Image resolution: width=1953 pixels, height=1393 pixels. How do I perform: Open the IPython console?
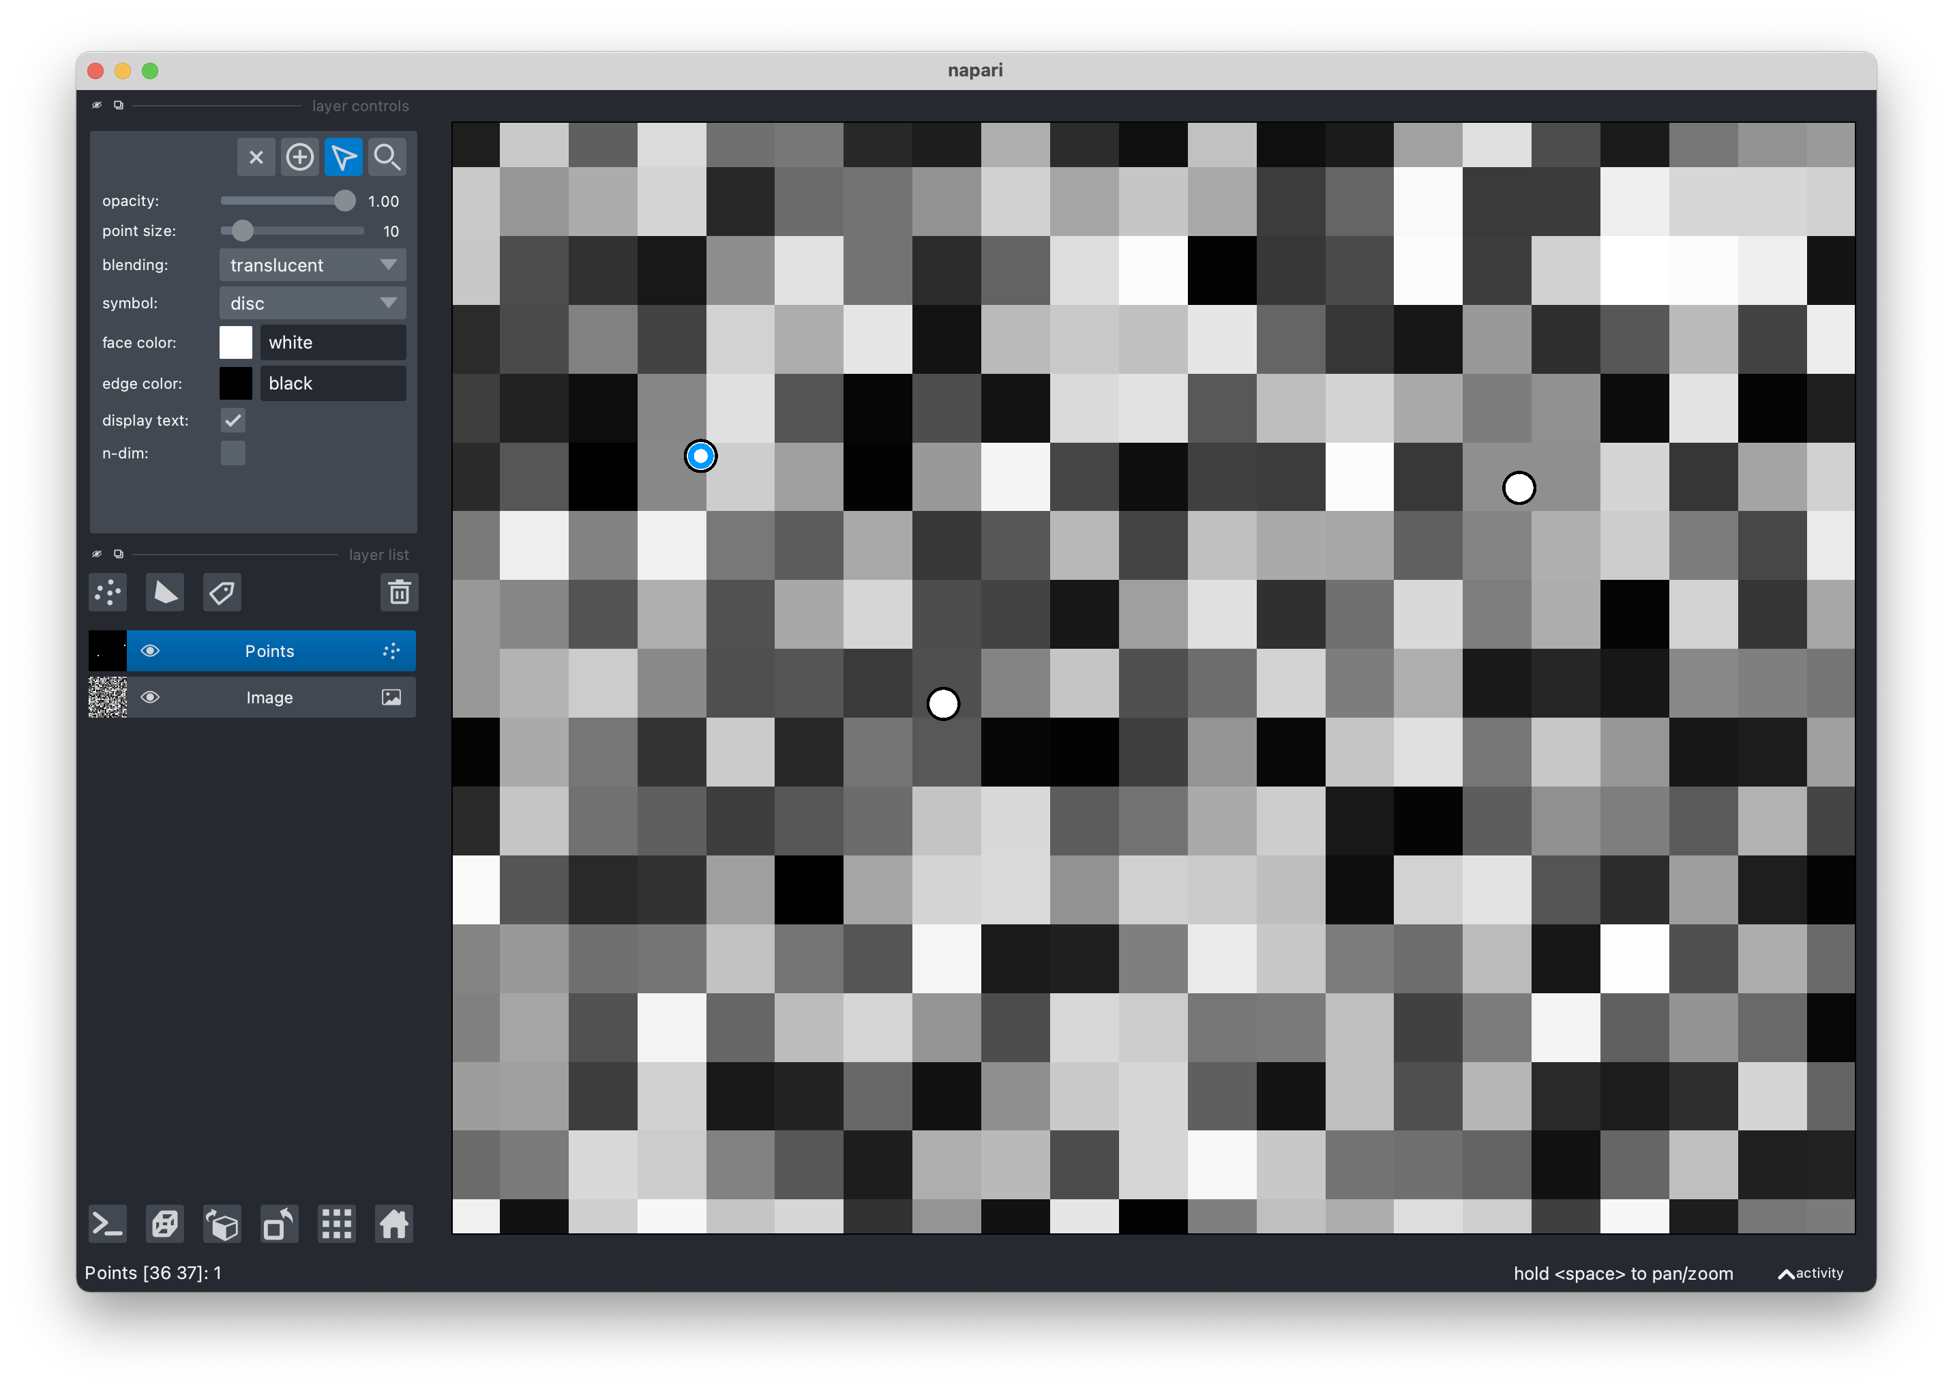(x=106, y=1224)
